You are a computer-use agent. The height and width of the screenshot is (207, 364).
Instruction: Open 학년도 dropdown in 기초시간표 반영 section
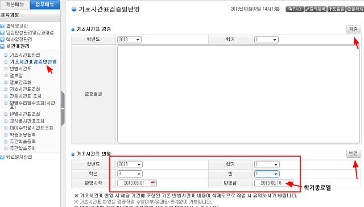tap(130, 164)
